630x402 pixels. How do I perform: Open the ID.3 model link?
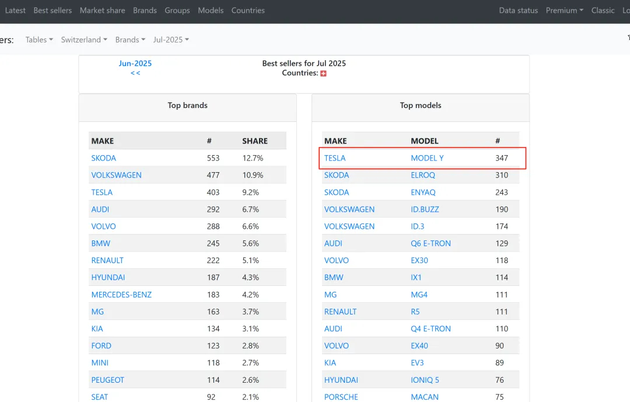coord(418,226)
